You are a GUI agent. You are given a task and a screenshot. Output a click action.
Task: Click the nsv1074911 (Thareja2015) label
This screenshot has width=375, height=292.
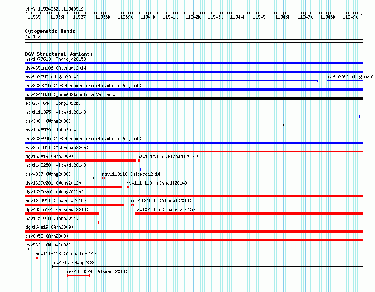56,201
